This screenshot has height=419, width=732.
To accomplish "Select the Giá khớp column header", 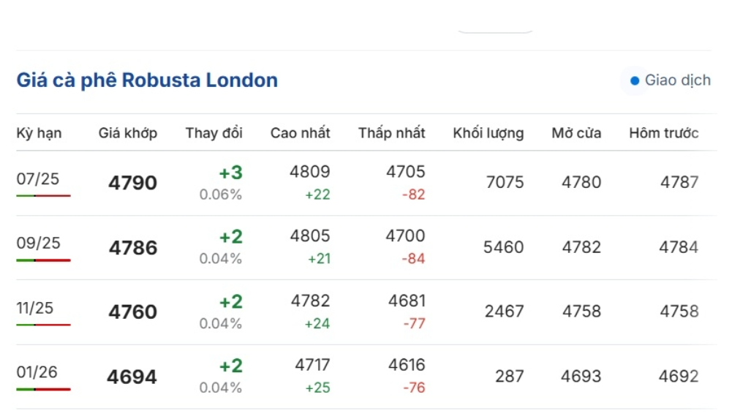I will 127,133.
